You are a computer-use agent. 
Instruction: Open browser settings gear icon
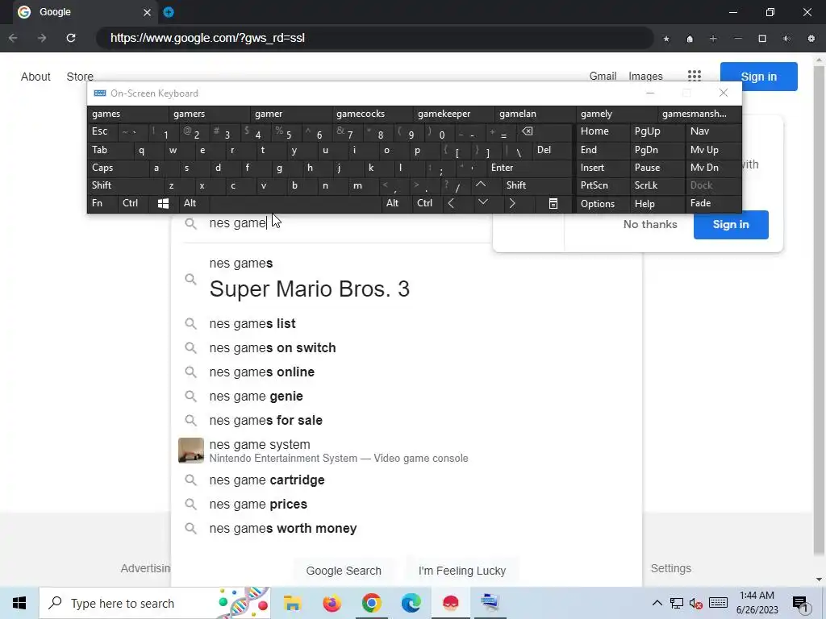tap(811, 39)
